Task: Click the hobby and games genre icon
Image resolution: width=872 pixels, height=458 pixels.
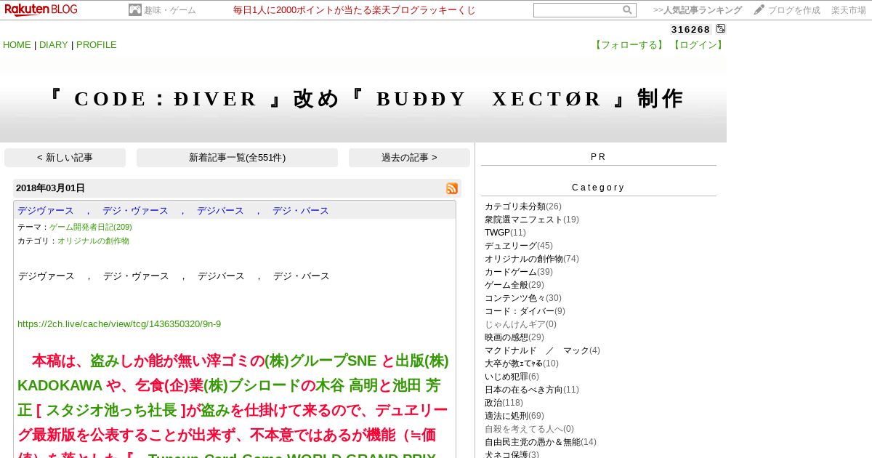Action: (135, 10)
